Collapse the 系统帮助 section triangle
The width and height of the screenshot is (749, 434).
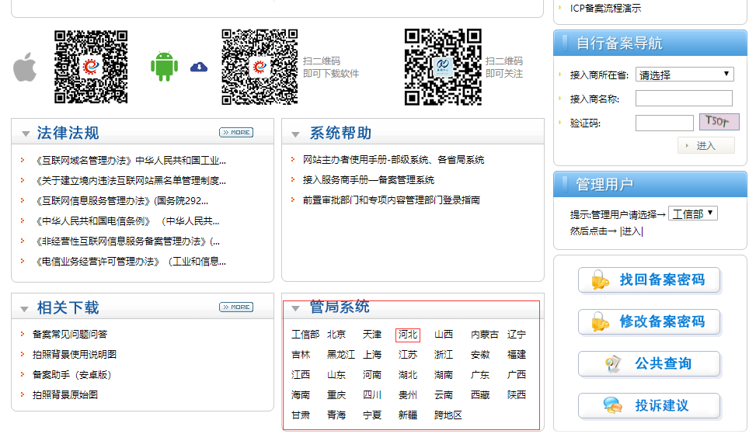point(296,134)
